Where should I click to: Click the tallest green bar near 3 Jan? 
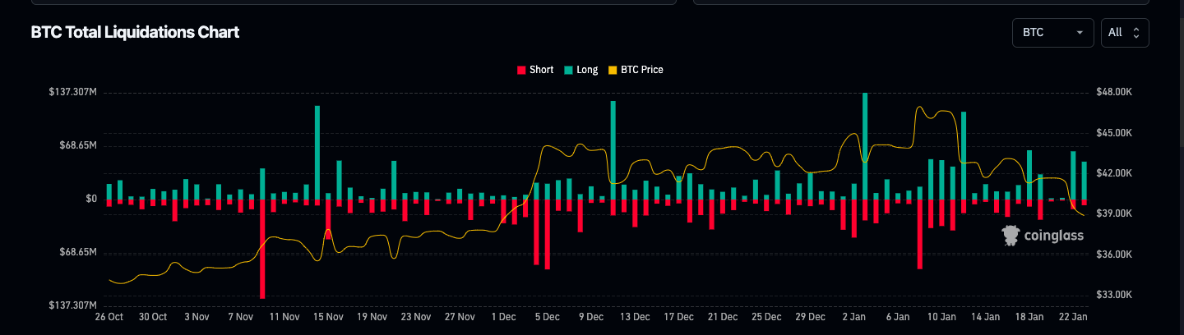(x=865, y=146)
